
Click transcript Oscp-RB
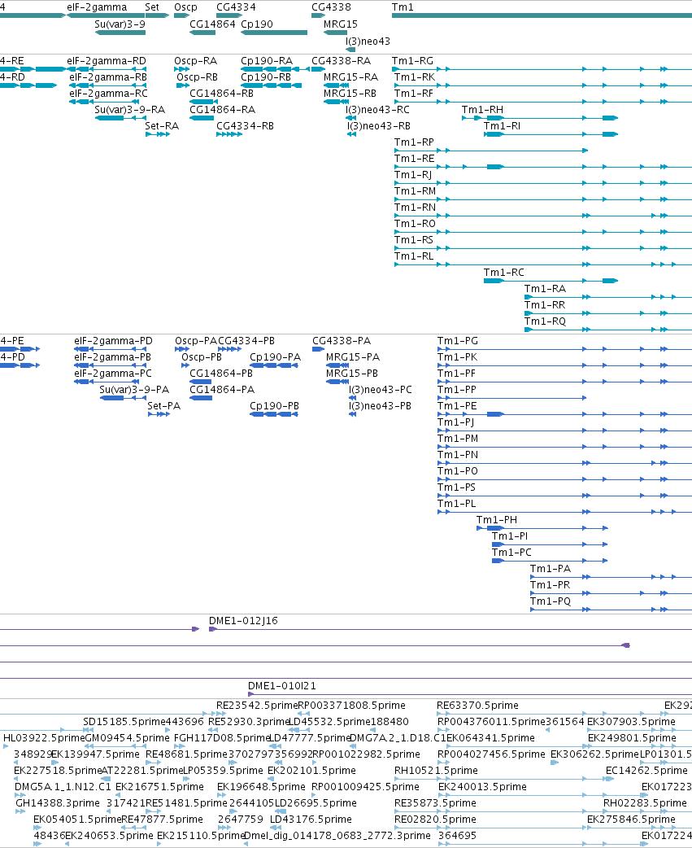(x=183, y=85)
